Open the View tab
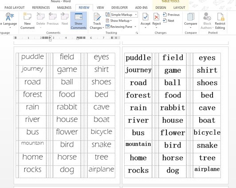The width and height of the screenshot is (236, 188). 100,8
